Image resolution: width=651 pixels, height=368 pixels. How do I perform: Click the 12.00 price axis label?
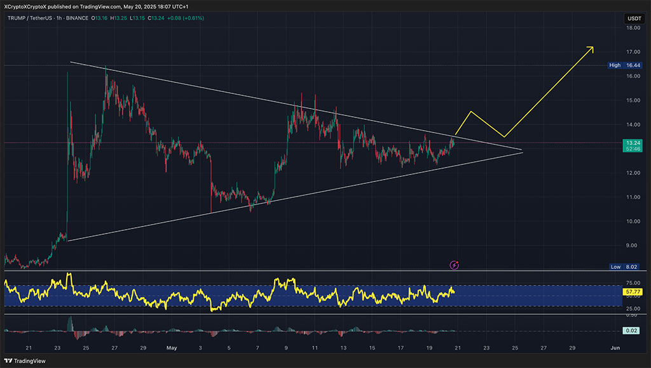(x=633, y=173)
